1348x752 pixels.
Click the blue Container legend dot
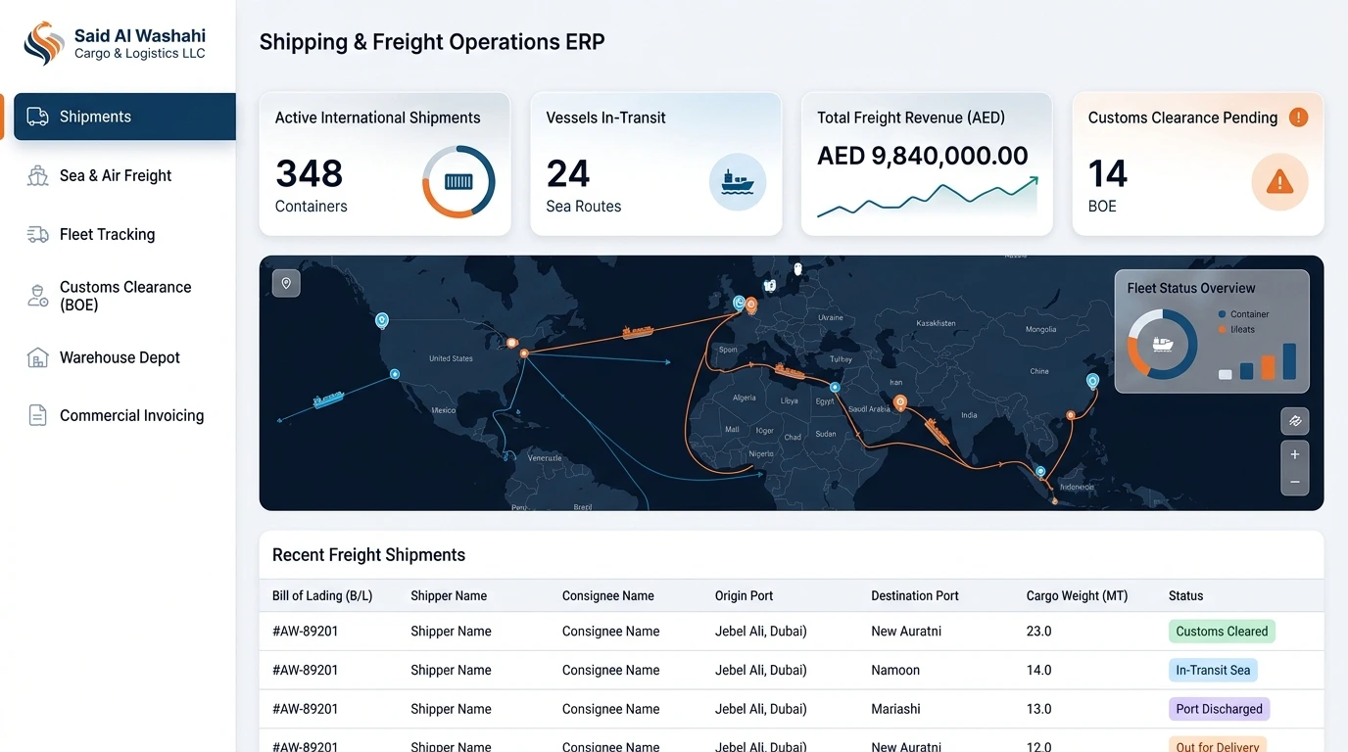(x=1222, y=314)
